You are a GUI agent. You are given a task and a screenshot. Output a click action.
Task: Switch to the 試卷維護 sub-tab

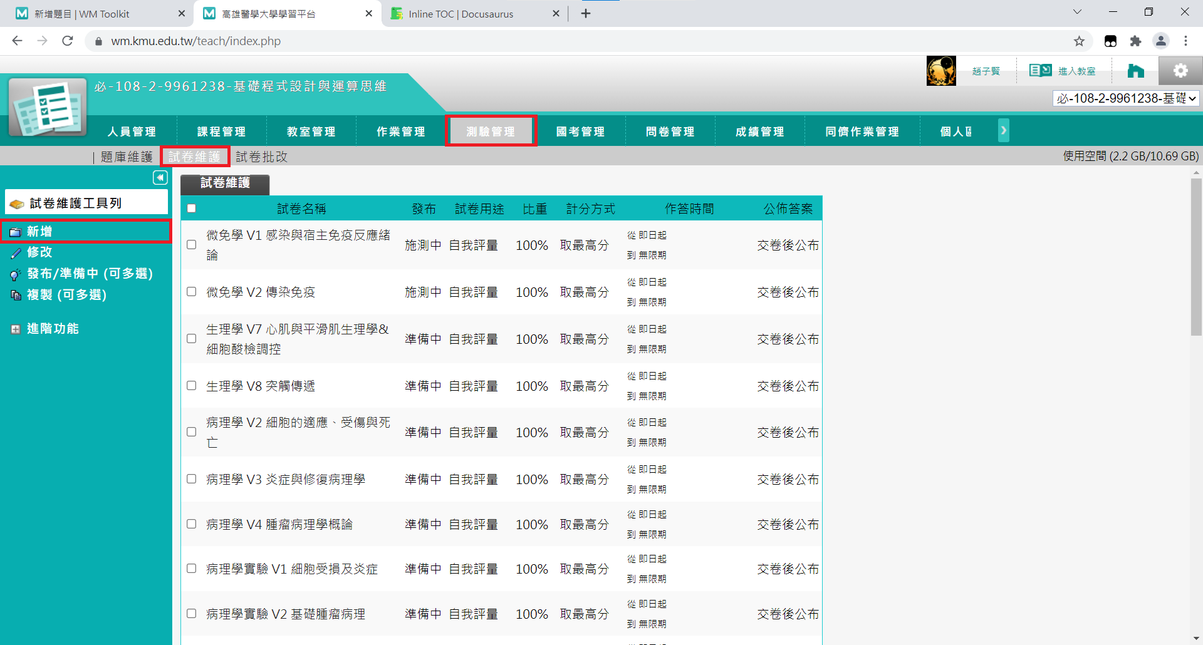(195, 157)
